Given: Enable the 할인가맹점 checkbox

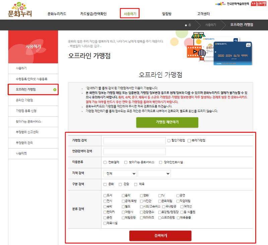Looking at the screenshot, I should (x=169, y=140).
